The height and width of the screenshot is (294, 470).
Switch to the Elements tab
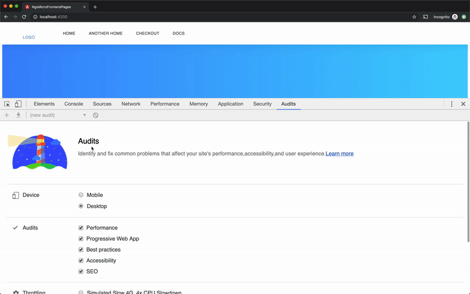(44, 104)
